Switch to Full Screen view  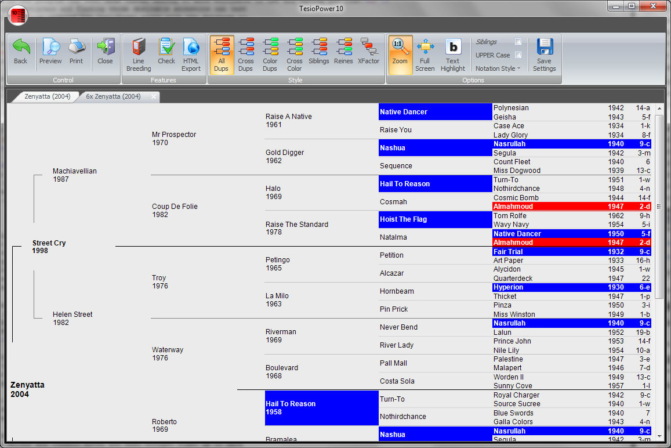(x=425, y=55)
